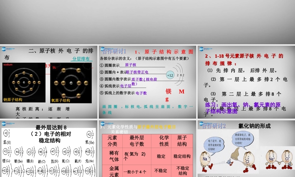The image size is (295, 177).
Task: Click the heading 最外层达到8
Action: click(x=51, y=127)
